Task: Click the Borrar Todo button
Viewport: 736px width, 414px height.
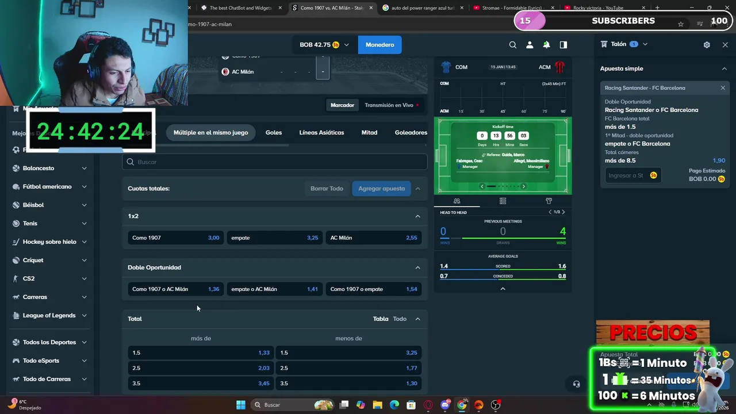Action: [x=327, y=189]
